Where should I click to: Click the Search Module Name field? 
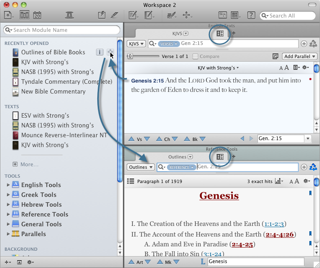tap(62, 30)
